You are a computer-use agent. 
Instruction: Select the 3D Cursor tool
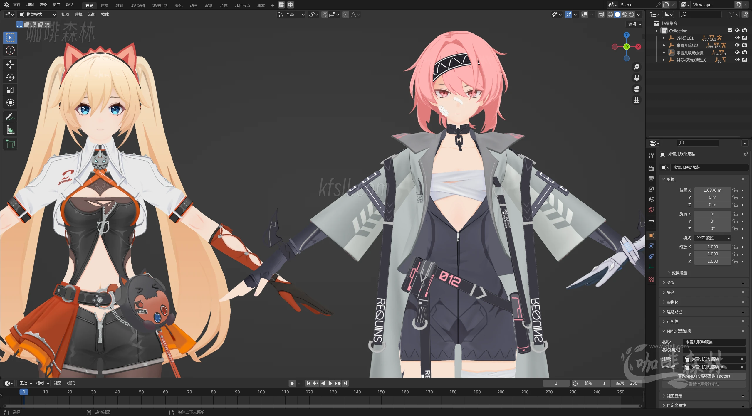10,50
